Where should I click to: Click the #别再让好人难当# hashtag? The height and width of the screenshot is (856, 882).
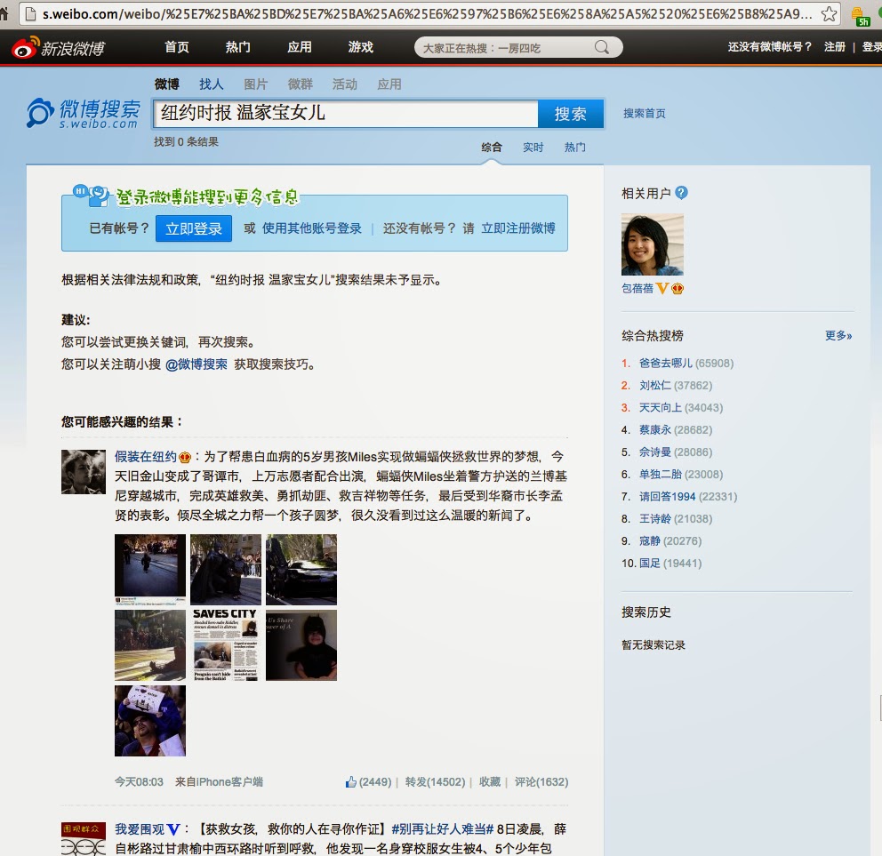click(443, 829)
